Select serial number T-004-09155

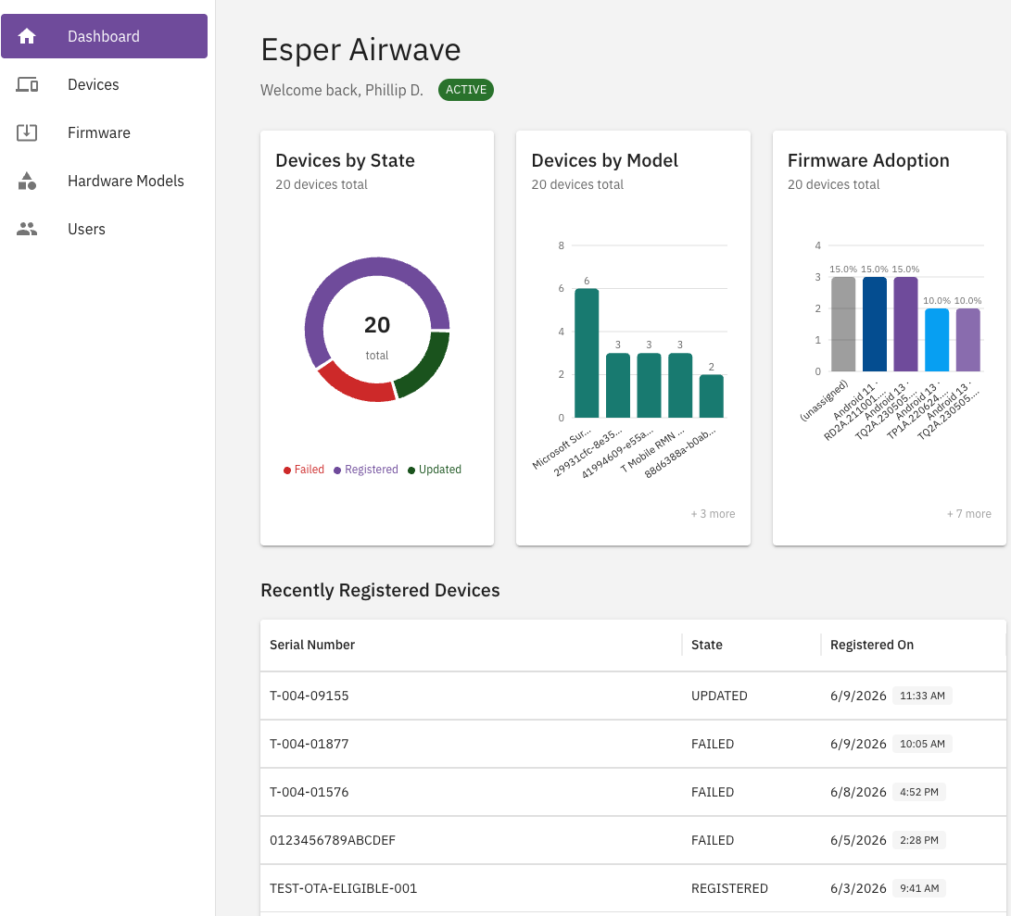click(x=309, y=696)
